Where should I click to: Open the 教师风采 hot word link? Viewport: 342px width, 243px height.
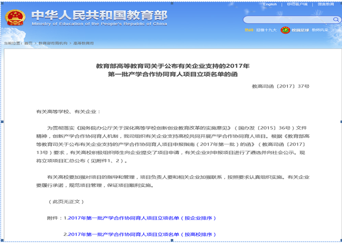pos(320,30)
